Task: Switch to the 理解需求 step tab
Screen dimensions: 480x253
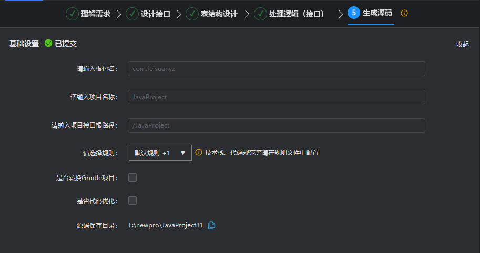Action: tap(95, 14)
